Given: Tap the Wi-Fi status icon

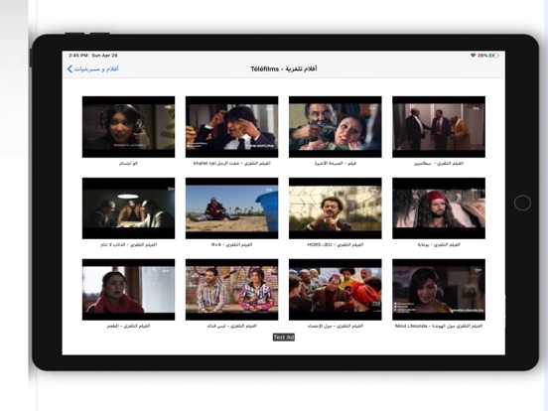Looking at the screenshot, I should 473,56.
